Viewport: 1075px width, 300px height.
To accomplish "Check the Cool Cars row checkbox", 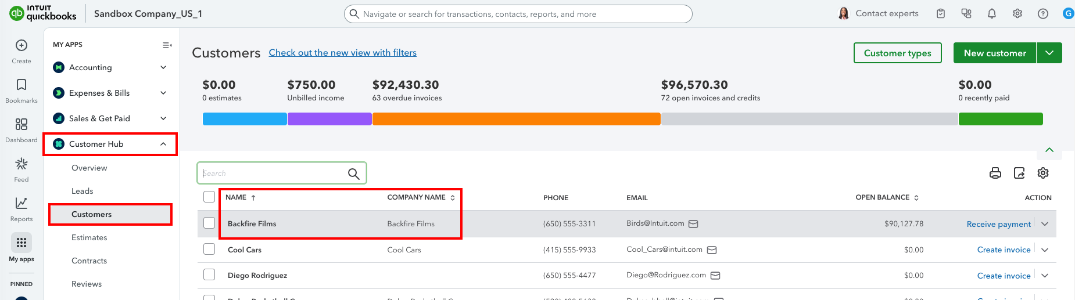I will [x=209, y=249].
